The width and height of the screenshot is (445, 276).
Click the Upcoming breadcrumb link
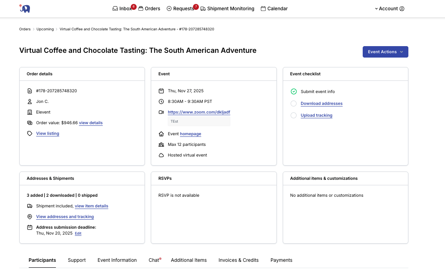[45, 29]
